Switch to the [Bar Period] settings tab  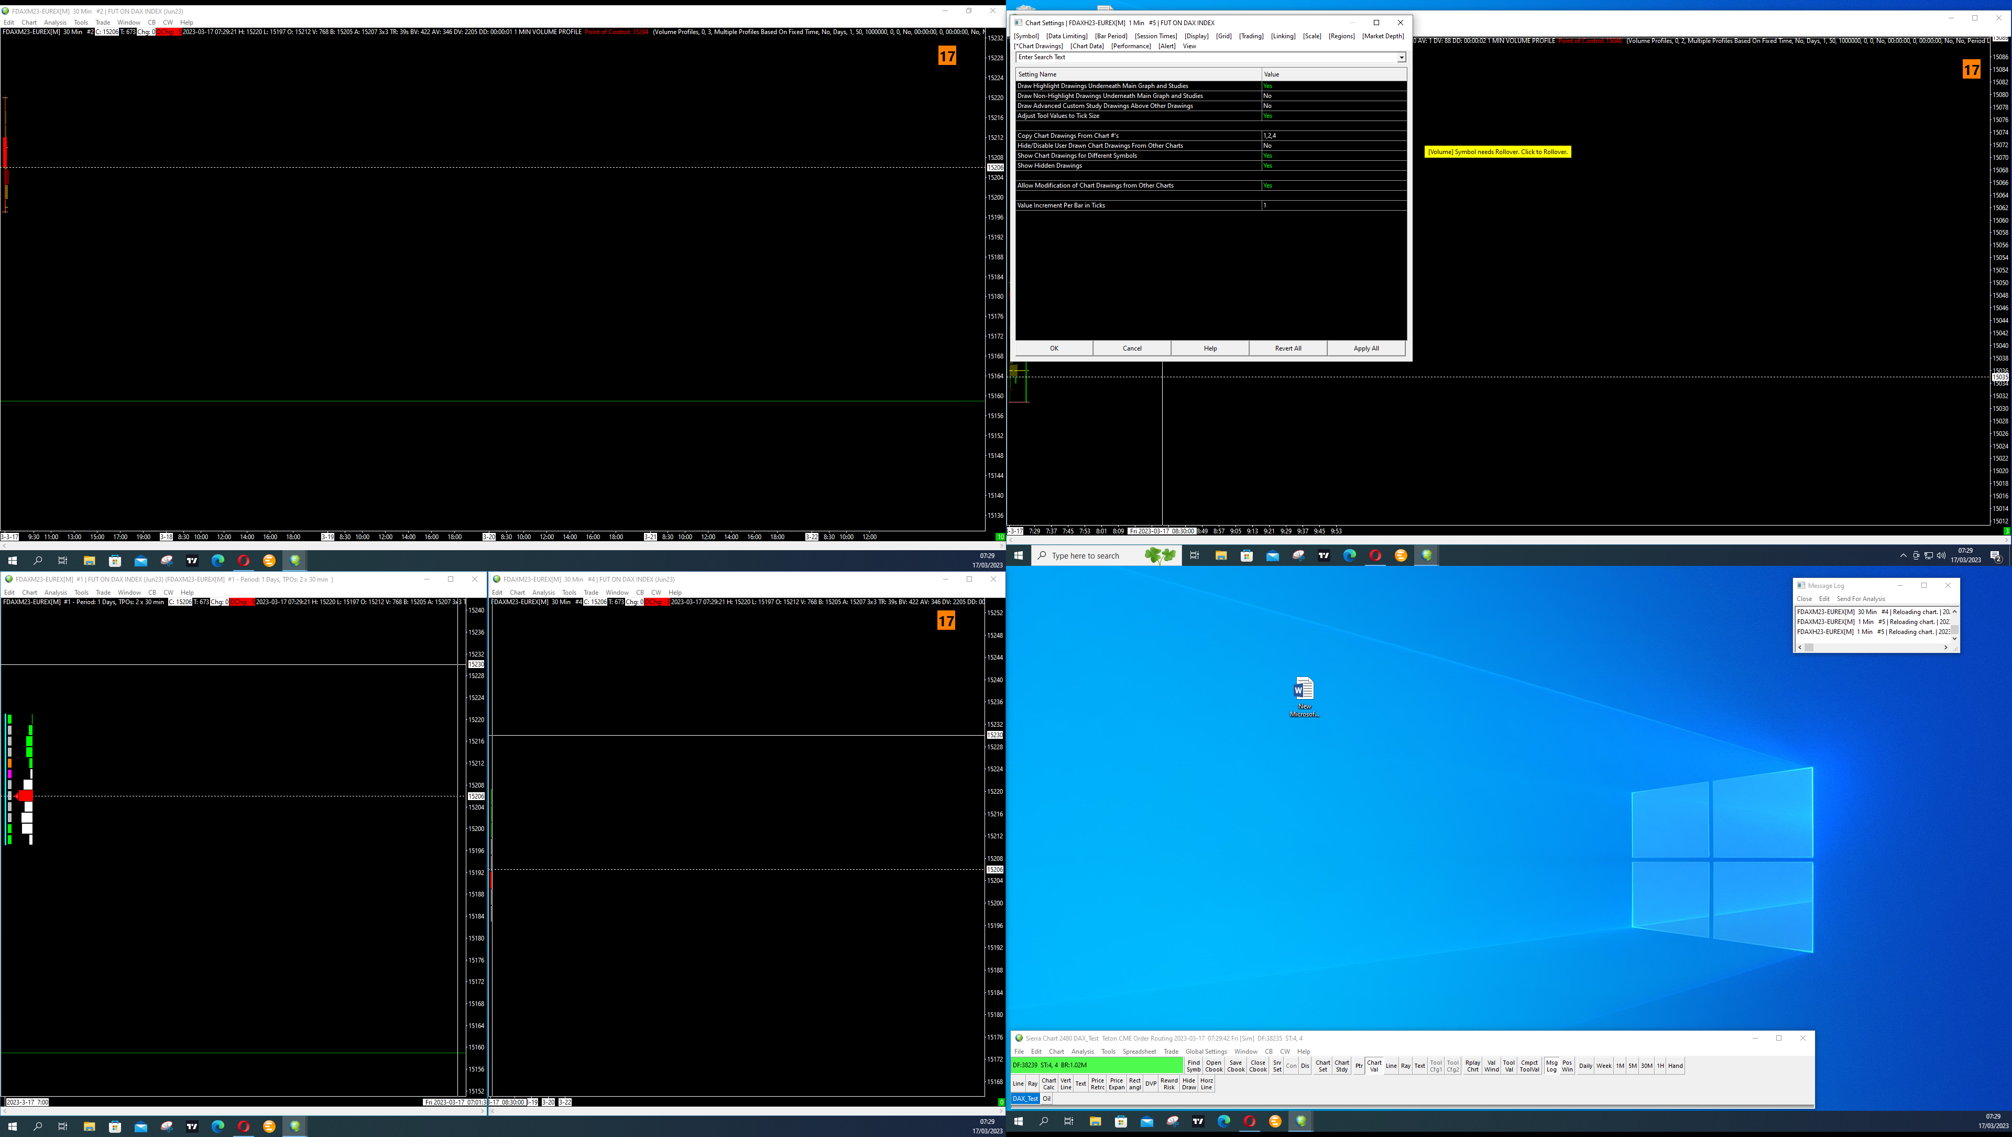coord(1111,36)
